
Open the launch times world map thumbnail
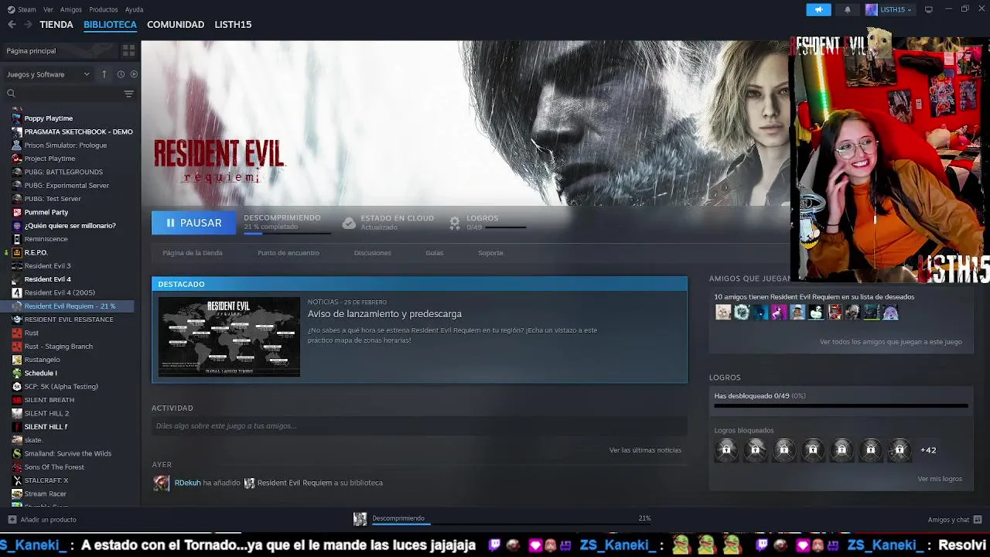click(229, 337)
